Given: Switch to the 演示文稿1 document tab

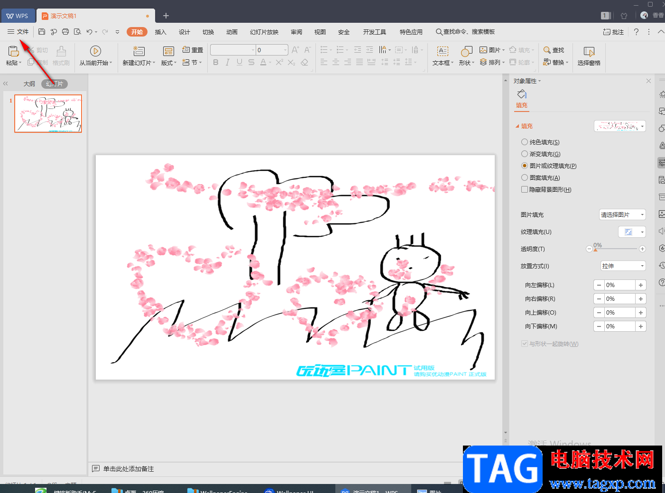Looking at the screenshot, I should (96, 16).
